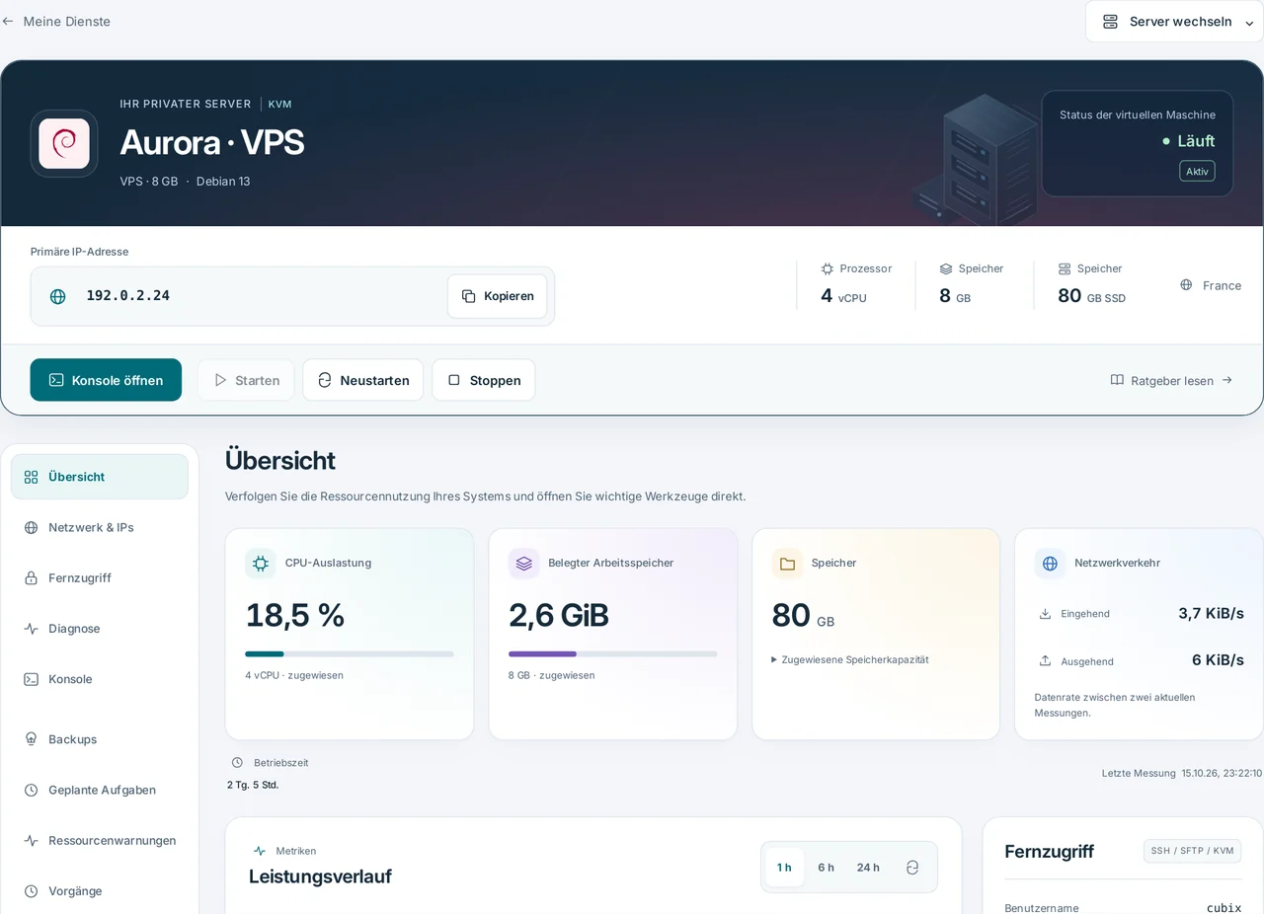Image resolution: width=1264 pixels, height=914 pixels.
Task: Click the Speicher folder icon
Action: pos(787,564)
